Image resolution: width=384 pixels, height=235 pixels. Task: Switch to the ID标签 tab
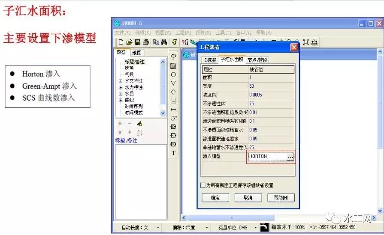(x=210, y=60)
